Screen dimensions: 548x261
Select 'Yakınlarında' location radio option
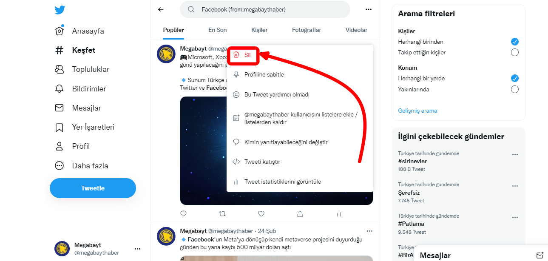pos(514,89)
